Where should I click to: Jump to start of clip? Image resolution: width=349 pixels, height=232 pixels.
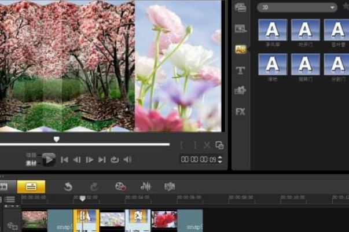pyautogui.click(x=65, y=160)
